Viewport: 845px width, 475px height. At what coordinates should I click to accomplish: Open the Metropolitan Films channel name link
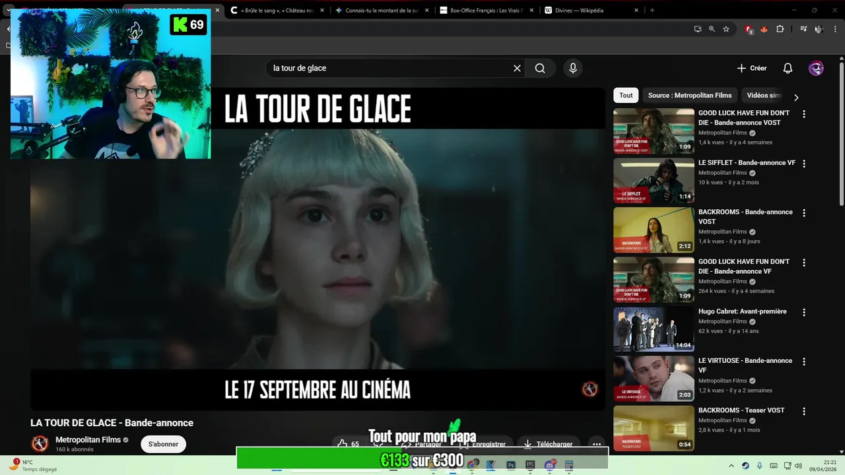click(x=88, y=440)
